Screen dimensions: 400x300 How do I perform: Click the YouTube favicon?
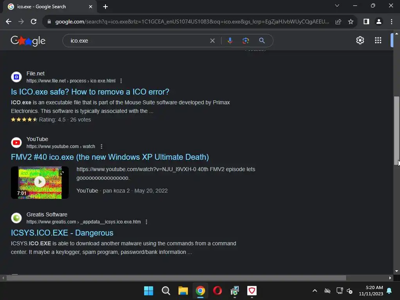(16, 143)
